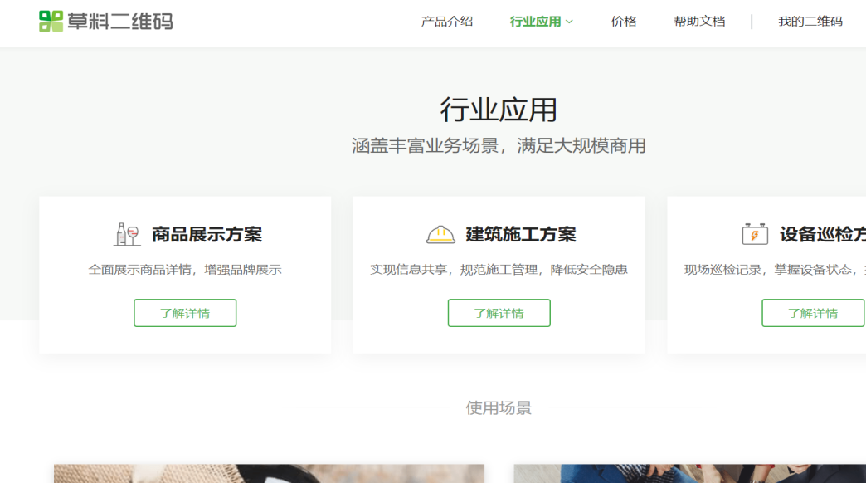Open the 建筑施工方案 card title

tap(520, 235)
